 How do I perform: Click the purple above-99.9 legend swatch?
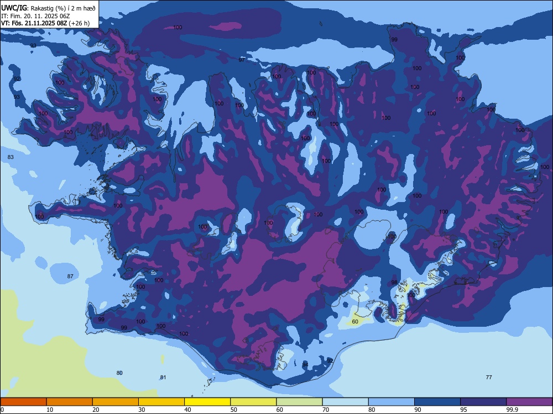[529, 402]
